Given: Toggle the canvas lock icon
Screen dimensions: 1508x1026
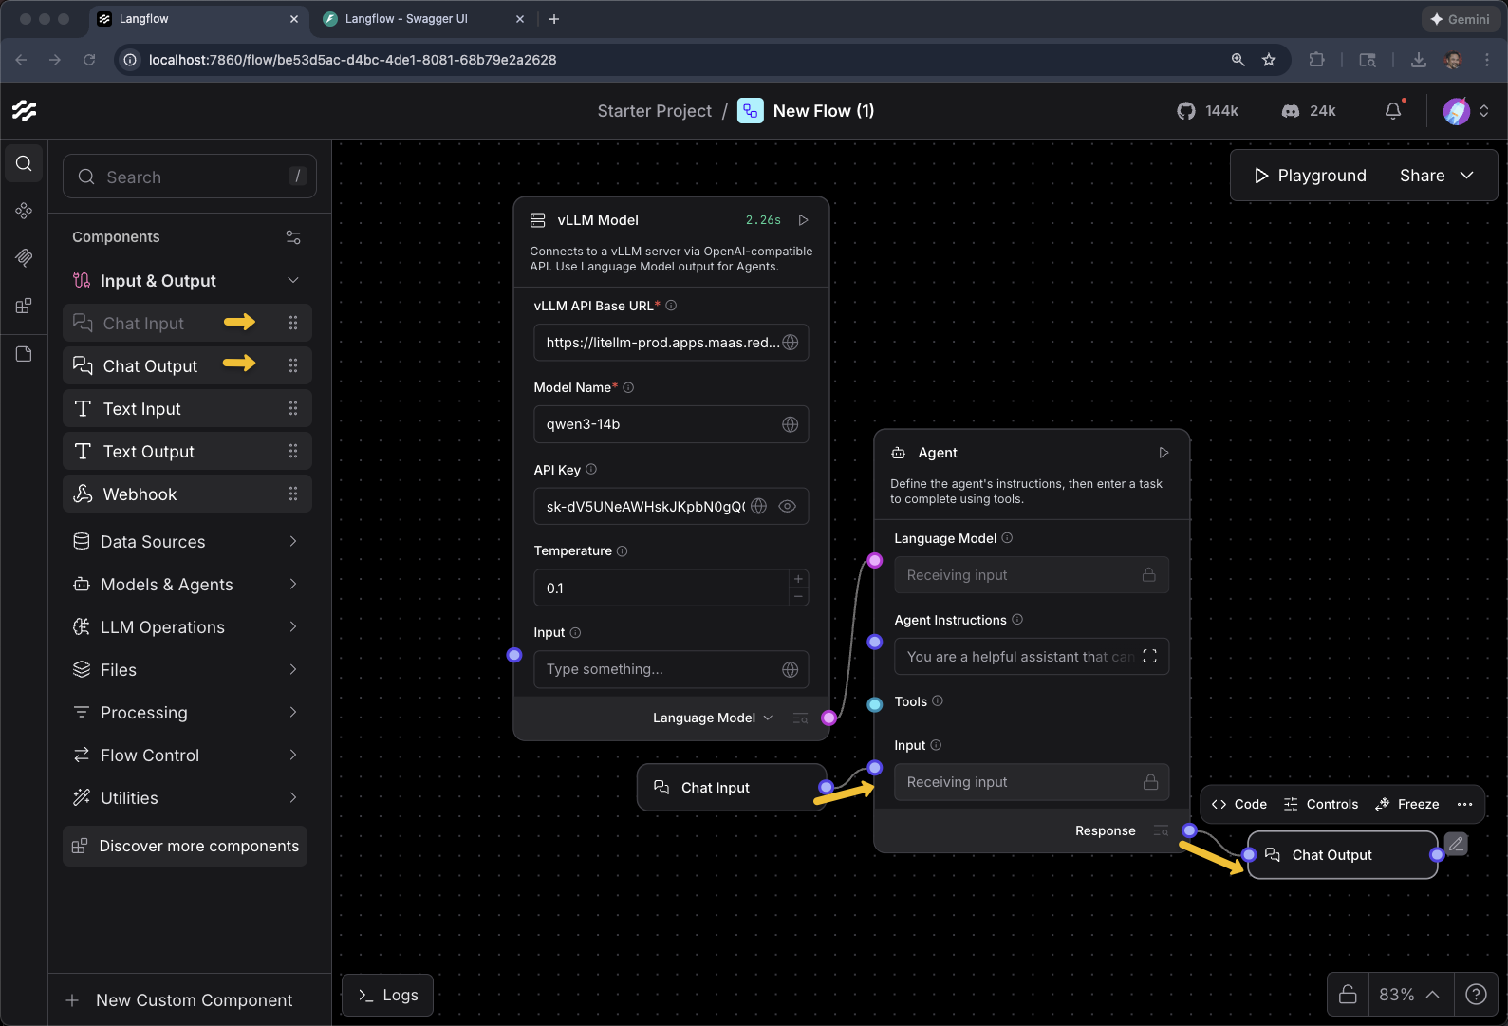Looking at the screenshot, I should [x=1348, y=994].
